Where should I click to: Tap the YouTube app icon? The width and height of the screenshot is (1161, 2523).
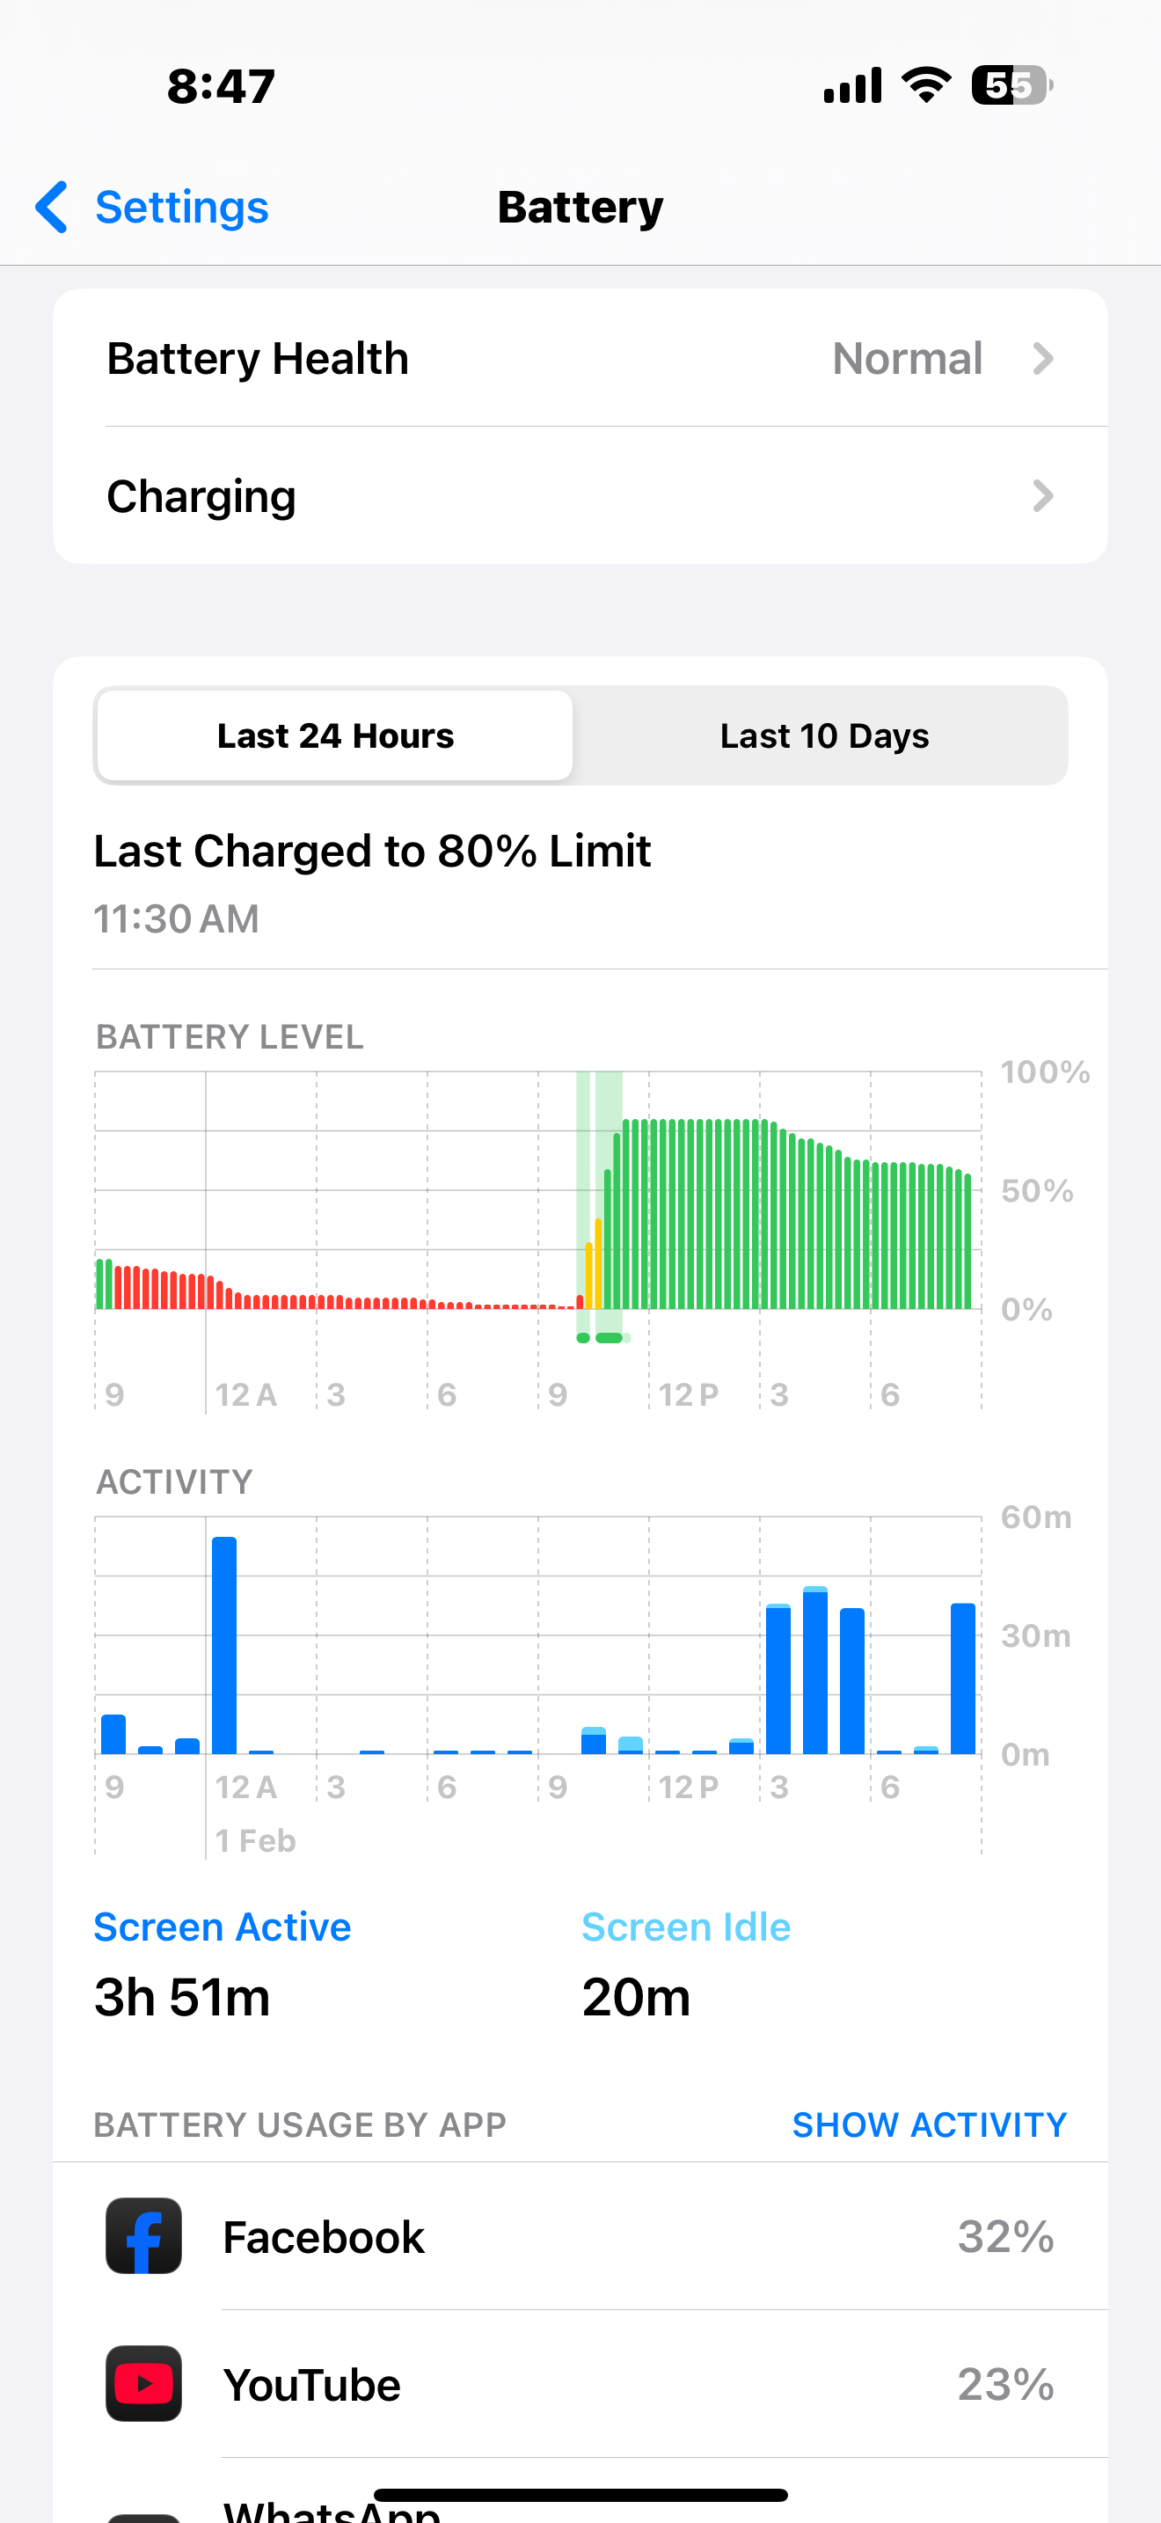[144, 2383]
